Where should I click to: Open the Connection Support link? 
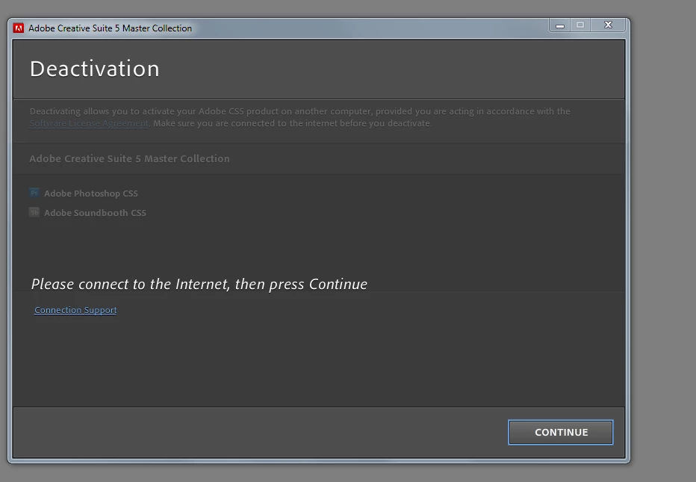(x=75, y=310)
